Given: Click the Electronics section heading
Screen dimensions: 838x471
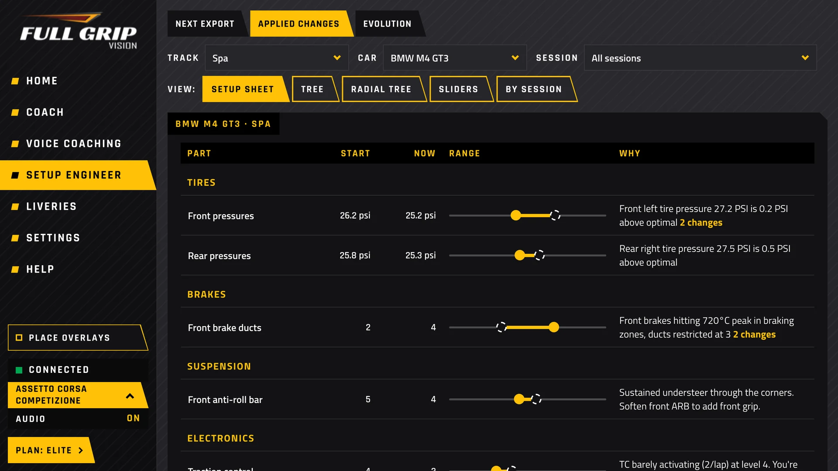Looking at the screenshot, I should 220,439.
